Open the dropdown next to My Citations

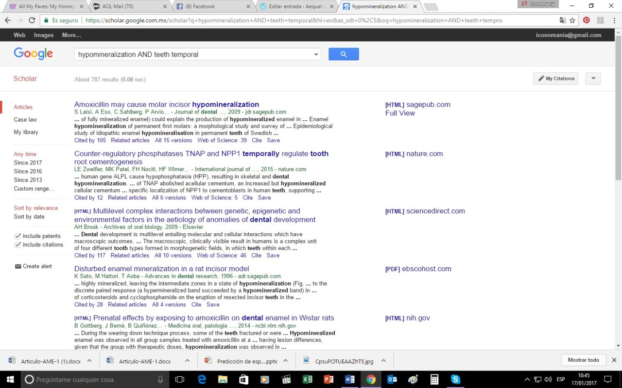593,79
